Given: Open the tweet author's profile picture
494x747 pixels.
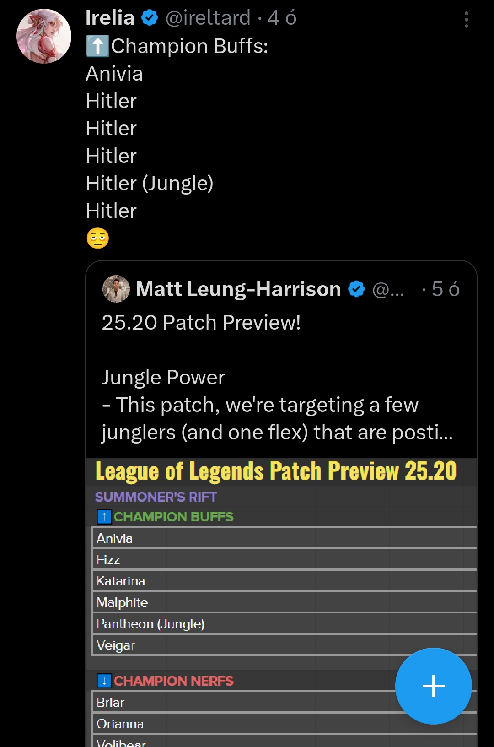Looking at the screenshot, I should click(x=44, y=36).
